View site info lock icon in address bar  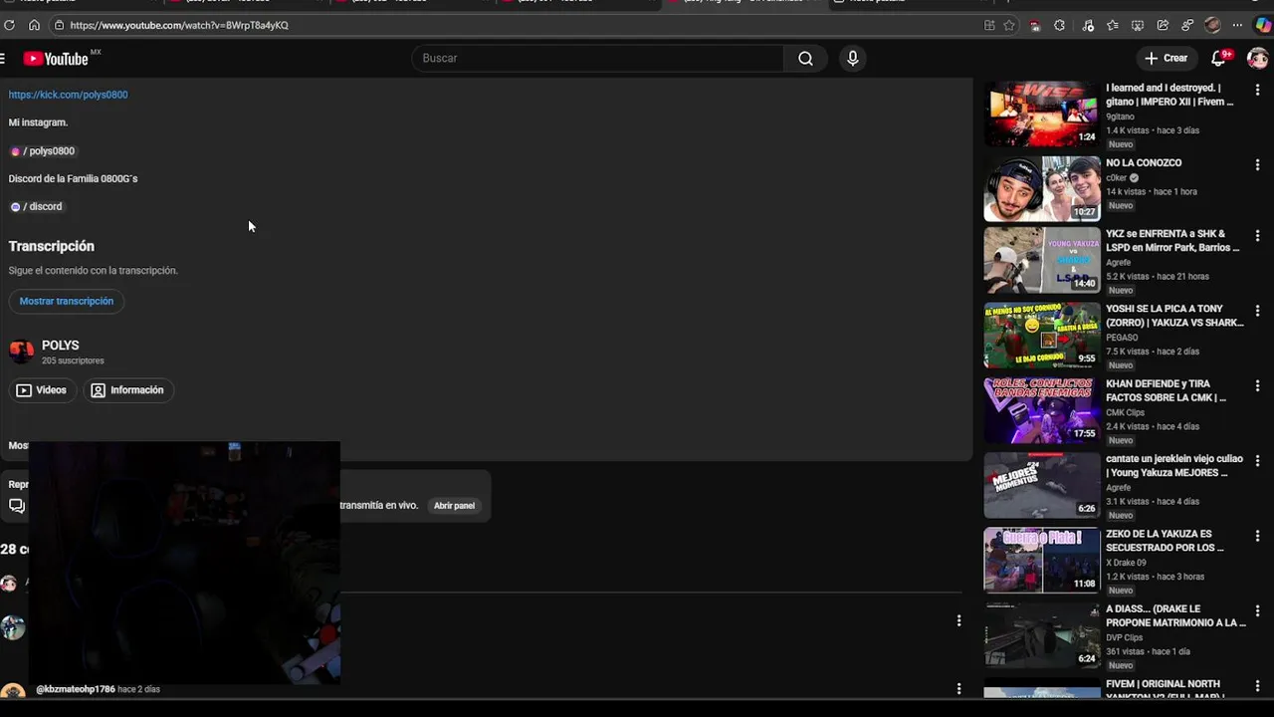pyautogui.click(x=59, y=25)
